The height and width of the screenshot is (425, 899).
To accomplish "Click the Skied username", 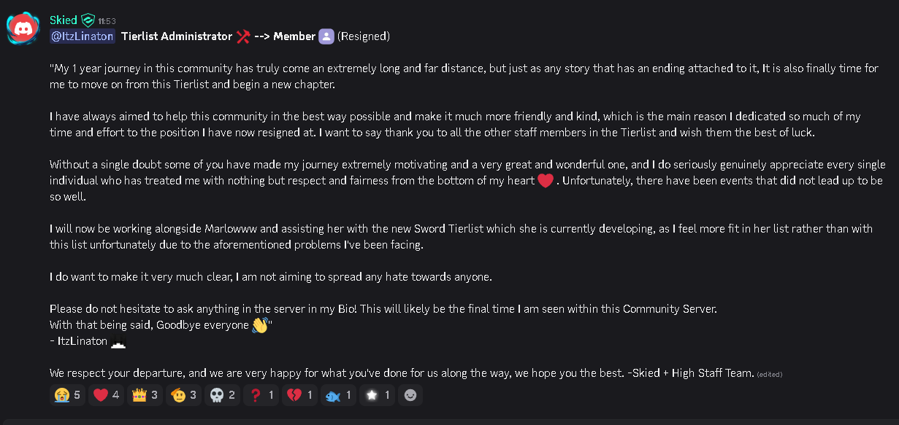I will pyautogui.click(x=64, y=20).
